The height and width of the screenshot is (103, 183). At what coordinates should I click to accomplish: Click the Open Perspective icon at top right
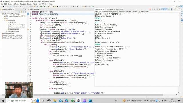(x=176, y=7)
